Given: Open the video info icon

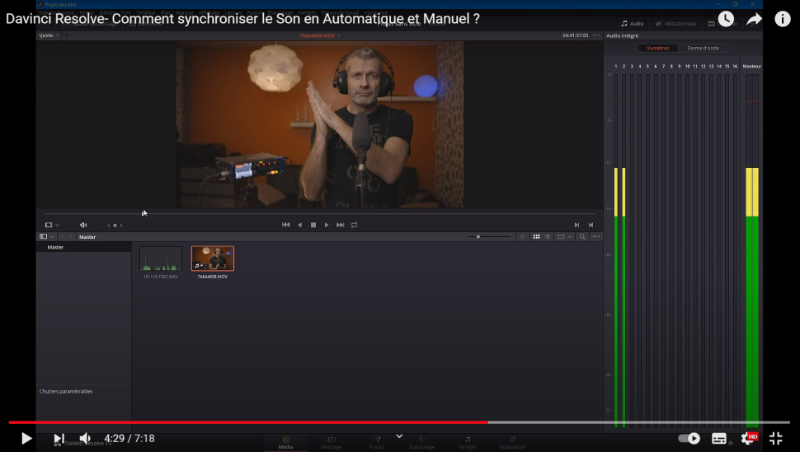Looking at the screenshot, I should (783, 20).
